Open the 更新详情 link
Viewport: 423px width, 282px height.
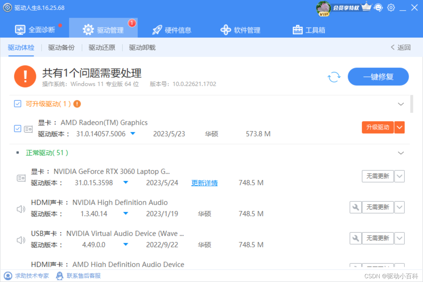click(205, 183)
